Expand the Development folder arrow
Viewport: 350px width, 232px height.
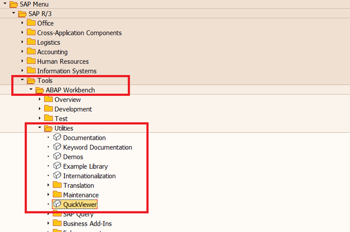click(40, 109)
